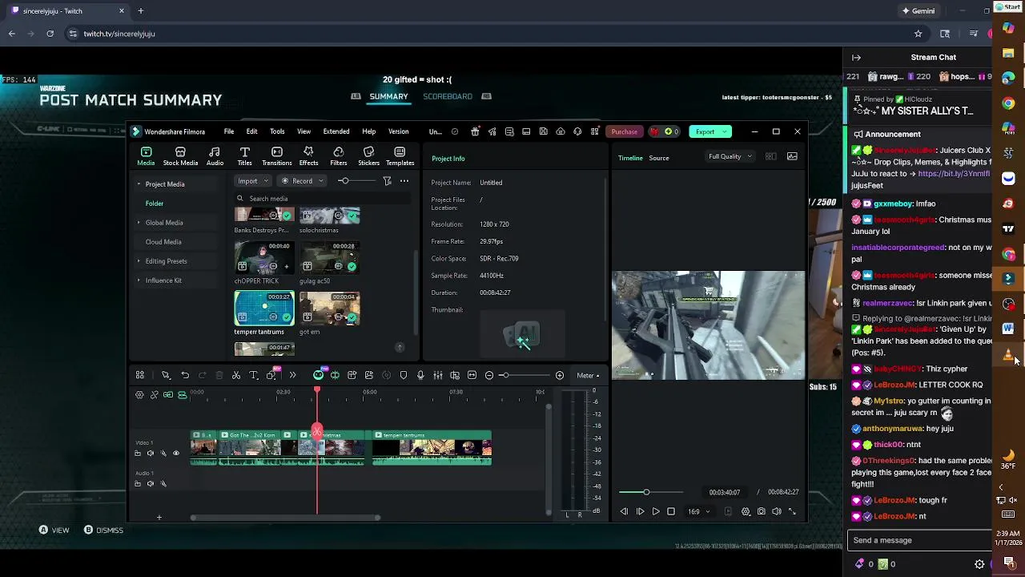Viewport: 1025px width, 577px height.
Task: Open the Stickers panel
Action: click(x=368, y=156)
